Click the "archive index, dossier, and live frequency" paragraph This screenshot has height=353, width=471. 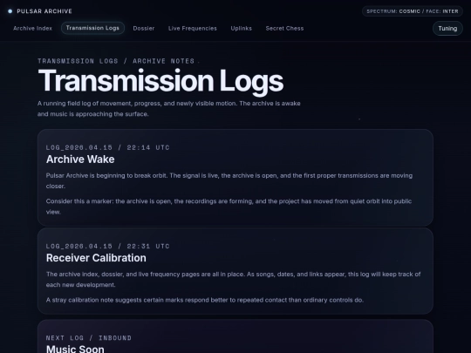coord(234,280)
